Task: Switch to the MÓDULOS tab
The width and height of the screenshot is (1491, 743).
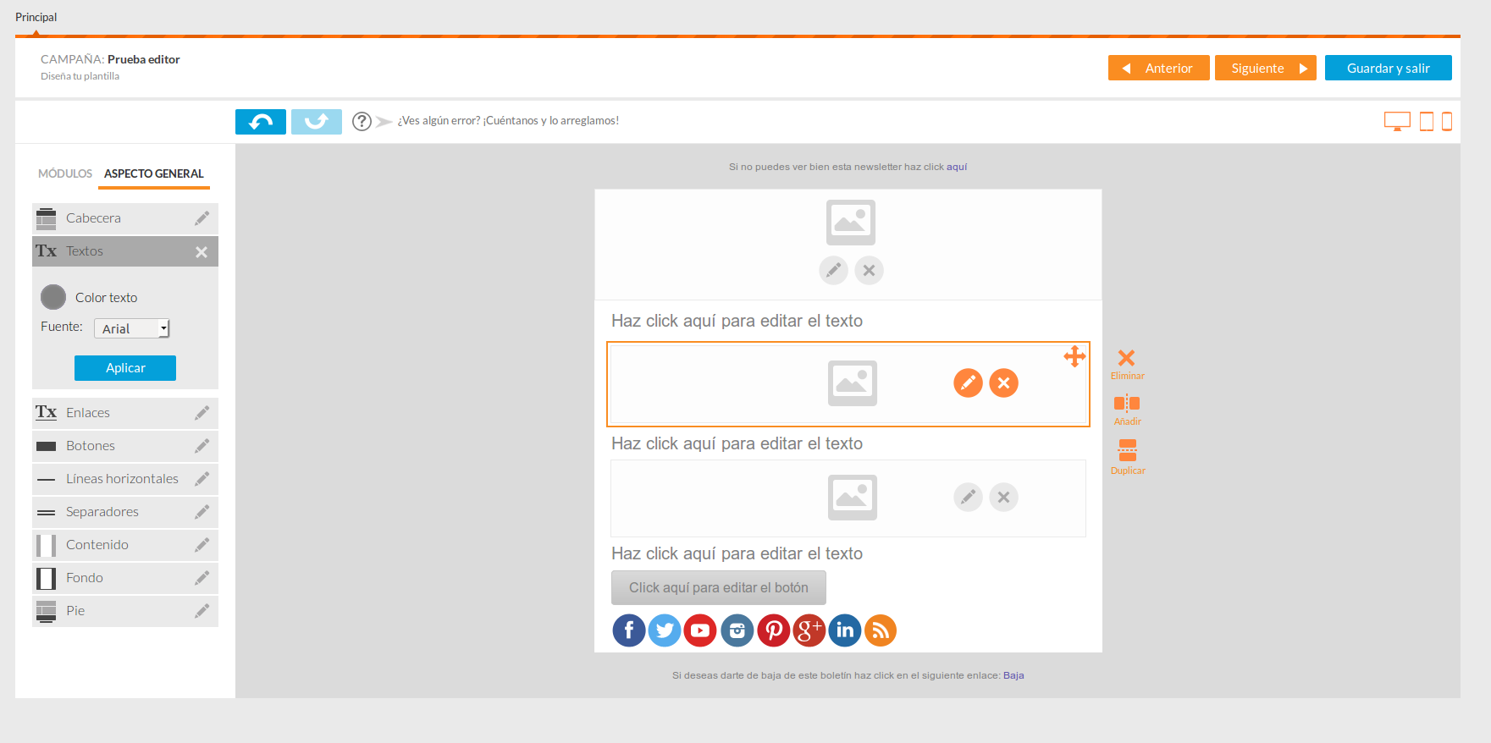Action: pos(65,173)
